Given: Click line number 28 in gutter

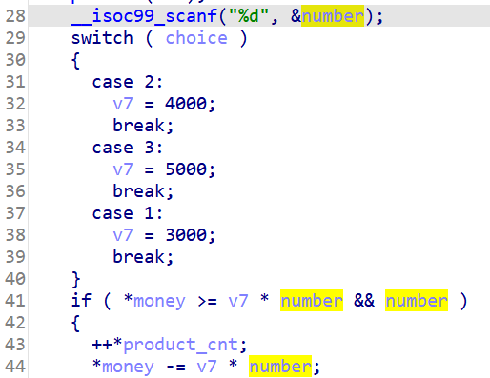Looking at the screenshot, I should pos(15,16).
